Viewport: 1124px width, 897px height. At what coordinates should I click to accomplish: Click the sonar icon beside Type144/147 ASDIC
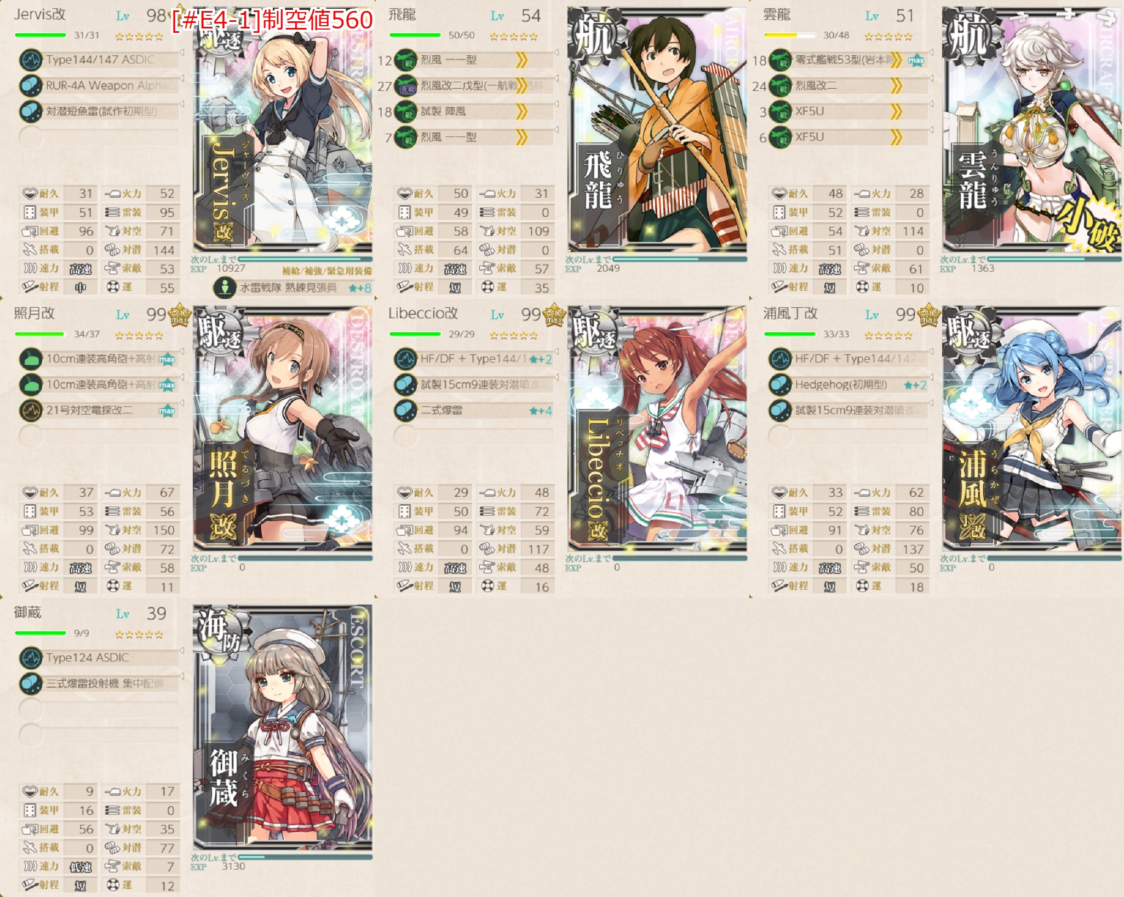coord(31,60)
